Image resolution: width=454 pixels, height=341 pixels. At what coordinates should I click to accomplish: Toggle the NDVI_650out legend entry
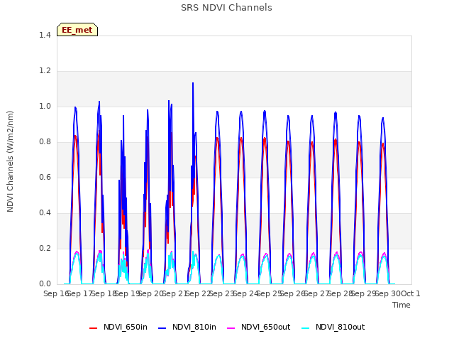(x=258, y=328)
